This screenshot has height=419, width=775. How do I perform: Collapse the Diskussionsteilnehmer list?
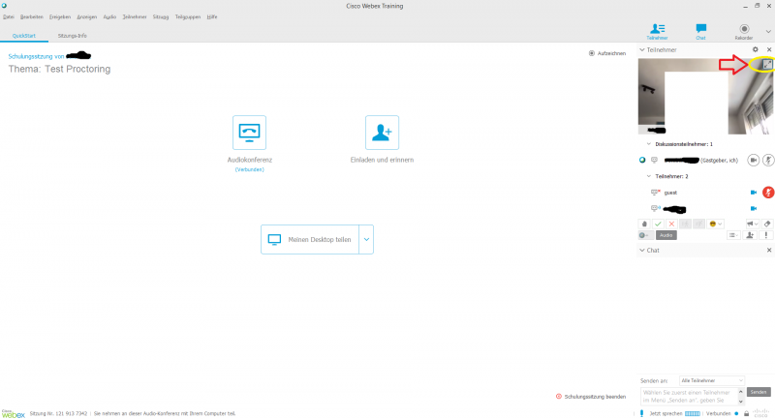tap(649, 143)
